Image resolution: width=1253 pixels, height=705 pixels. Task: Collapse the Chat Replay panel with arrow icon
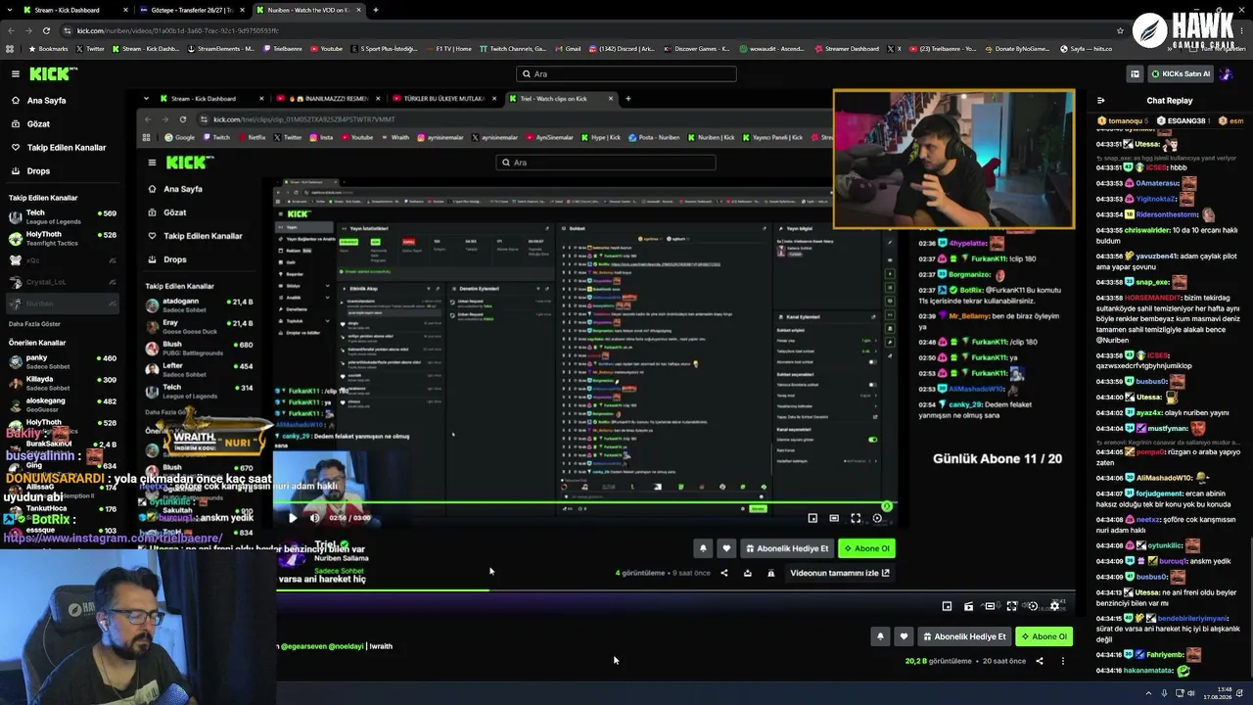pyautogui.click(x=1100, y=100)
